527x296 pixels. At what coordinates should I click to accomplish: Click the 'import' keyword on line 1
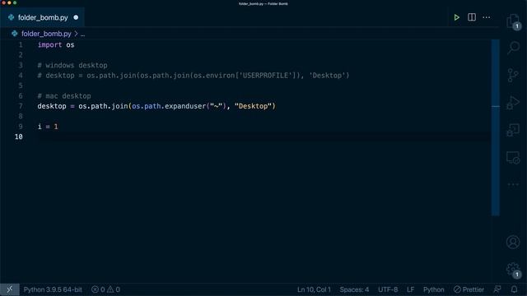click(49, 44)
